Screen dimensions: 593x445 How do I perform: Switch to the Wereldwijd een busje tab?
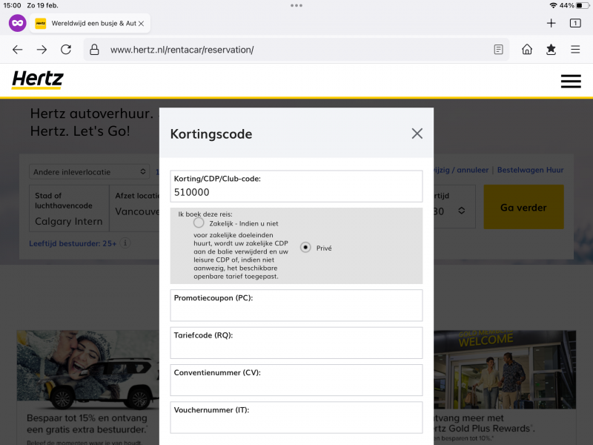tap(89, 24)
